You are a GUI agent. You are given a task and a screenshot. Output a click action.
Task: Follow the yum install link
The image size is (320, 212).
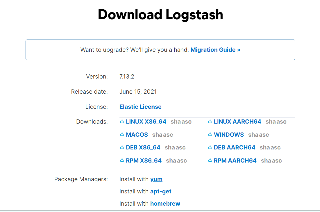(156, 179)
